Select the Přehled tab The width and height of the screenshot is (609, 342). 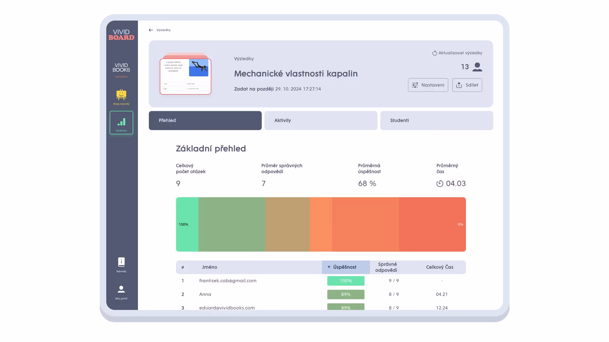coord(205,120)
